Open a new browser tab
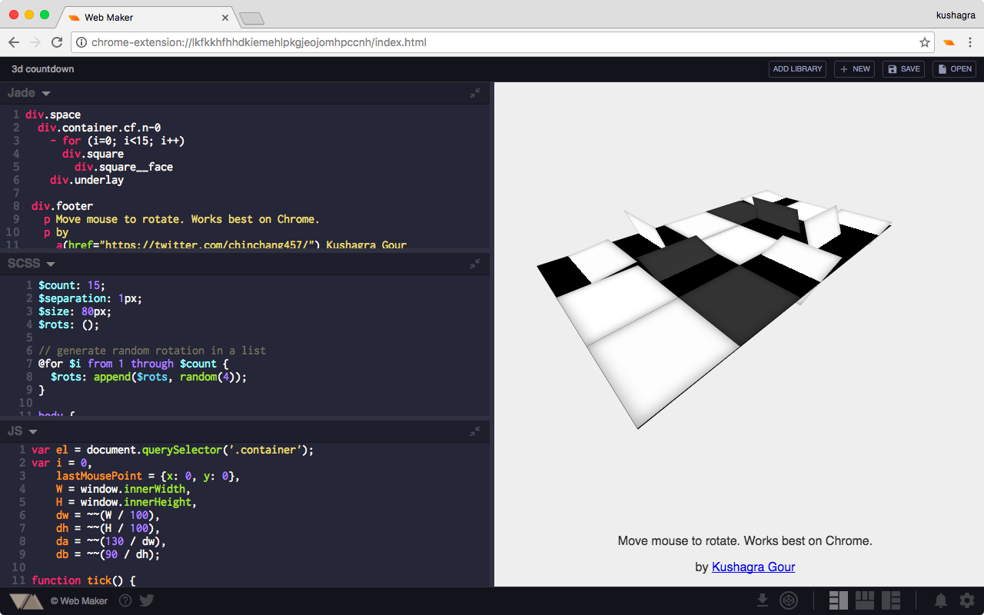 coord(251,18)
